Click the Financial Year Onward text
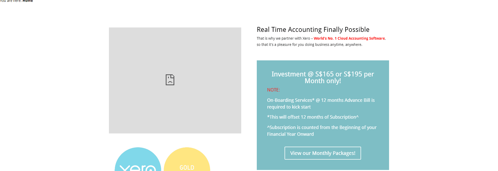This screenshot has width=498, height=171. [x=290, y=134]
